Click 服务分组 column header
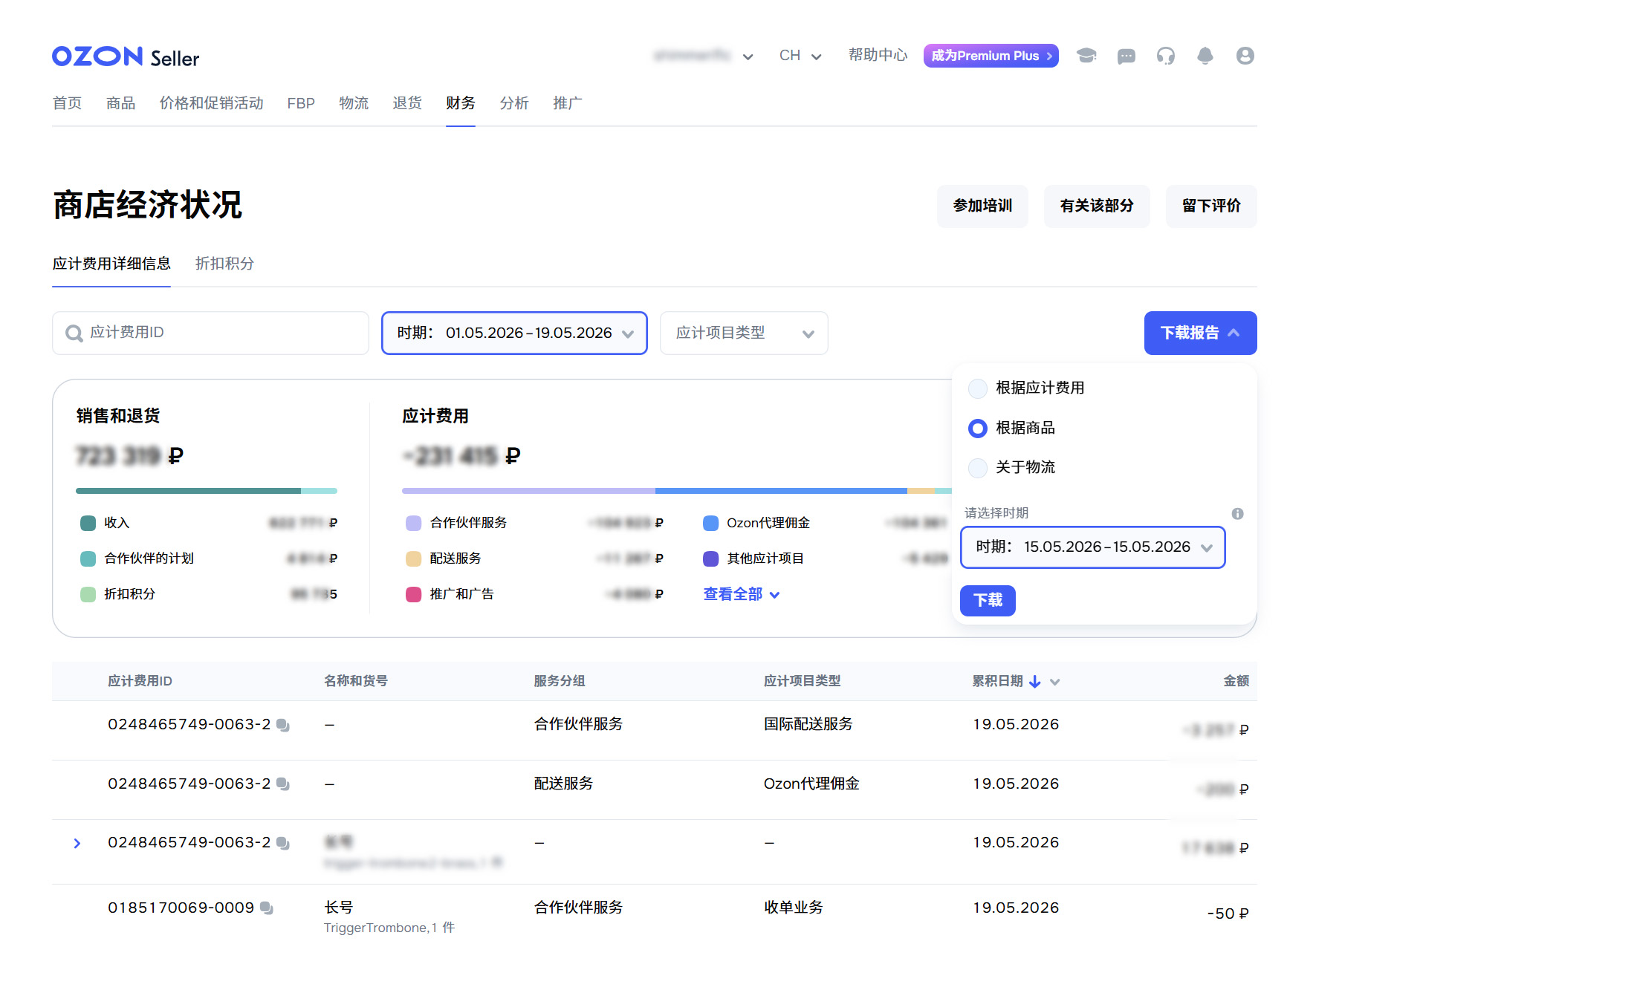The height and width of the screenshot is (990, 1637). (559, 681)
